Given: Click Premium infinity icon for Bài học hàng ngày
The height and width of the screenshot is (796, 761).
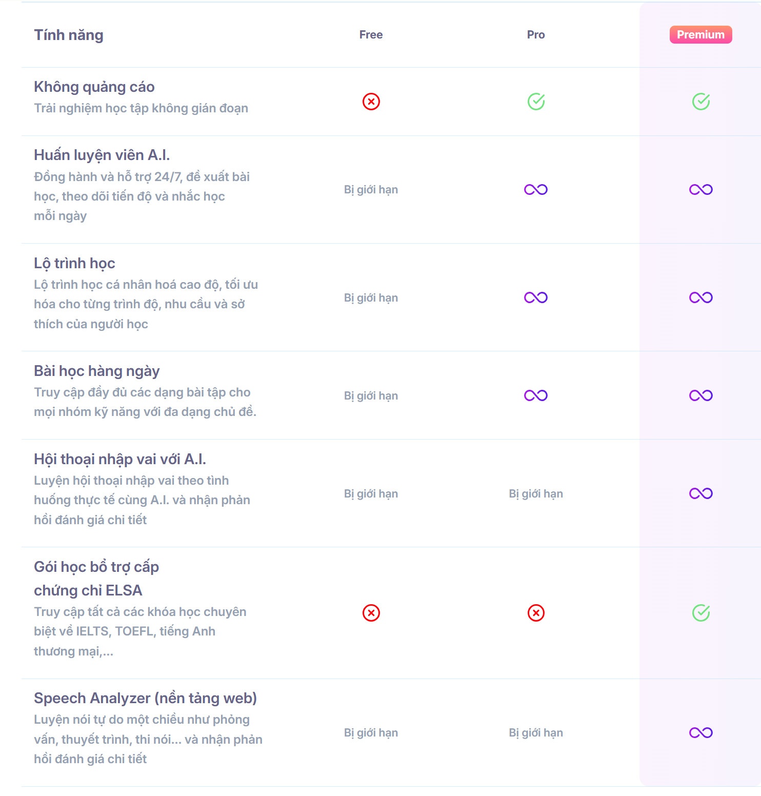Looking at the screenshot, I should 700,395.
